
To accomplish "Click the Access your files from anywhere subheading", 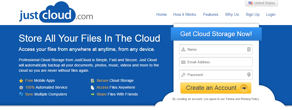I will click(87, 49).
